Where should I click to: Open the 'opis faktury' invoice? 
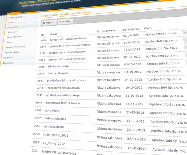(x=52, y=111)
